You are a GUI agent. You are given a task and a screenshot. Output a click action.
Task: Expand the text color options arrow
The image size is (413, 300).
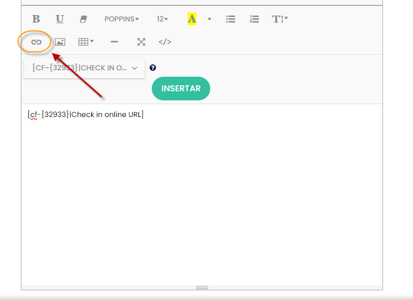209,19
